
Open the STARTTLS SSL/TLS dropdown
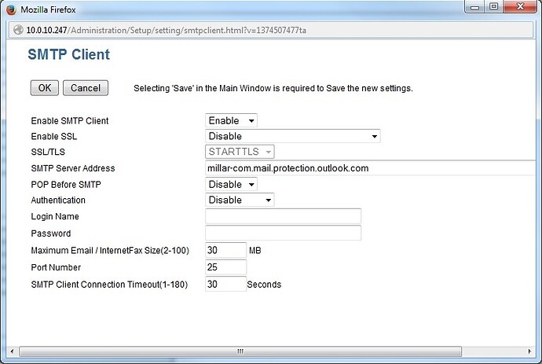pyautogui.click(x=240, y=152)
